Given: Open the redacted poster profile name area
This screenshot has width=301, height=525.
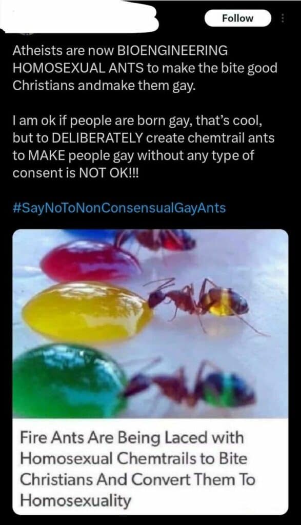Looking at the screenshot, I should (x=81, y=18).
